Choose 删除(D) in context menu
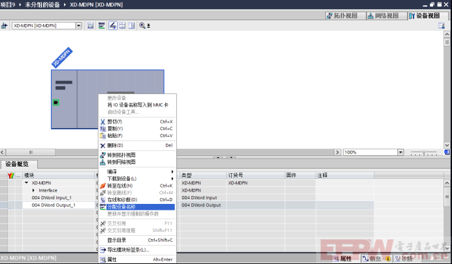 137,146
